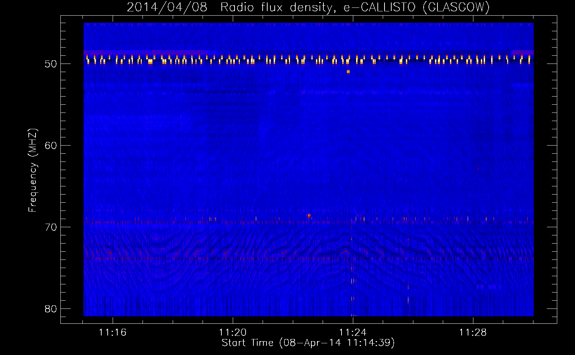Click the 50 MHz frequency tick label
Image resolution: width=575 pixels, height=355 pixels.
point(51,64)
